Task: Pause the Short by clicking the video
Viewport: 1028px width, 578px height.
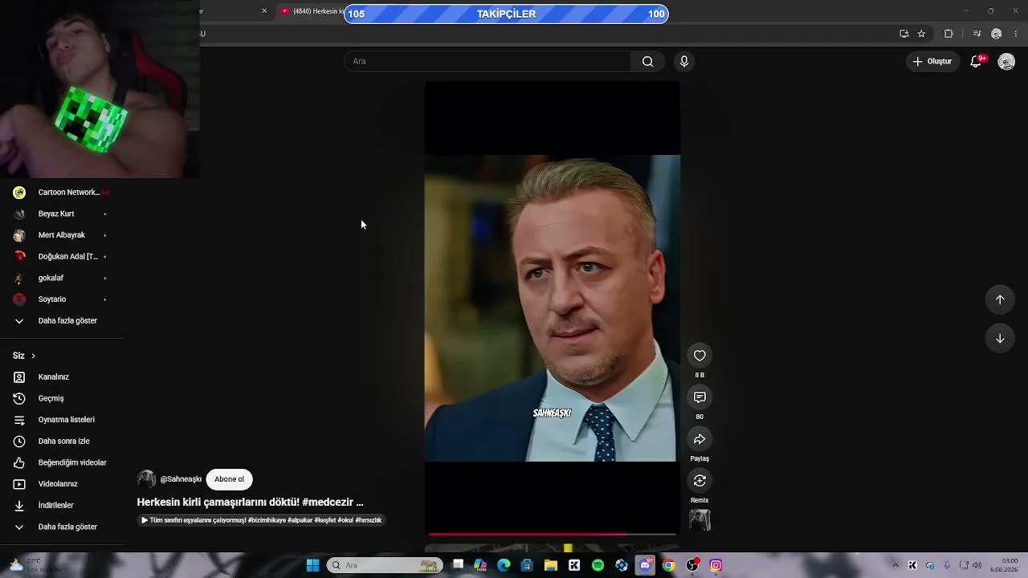Action: point(552,307)
